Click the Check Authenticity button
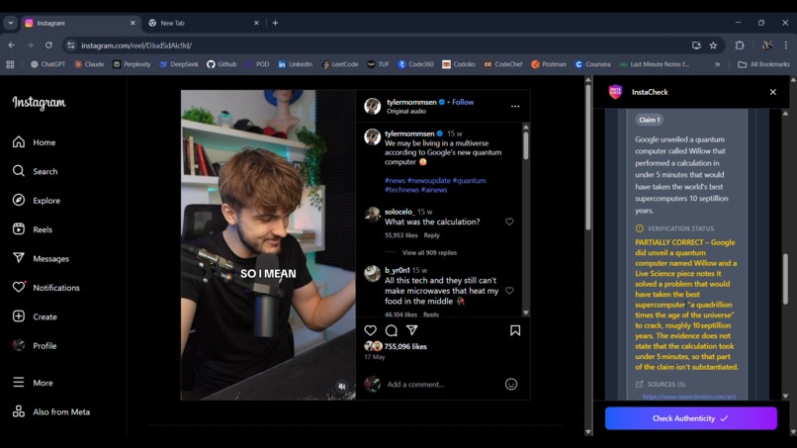The height and width of the screenshot is (448, 797). pos(691,418)
